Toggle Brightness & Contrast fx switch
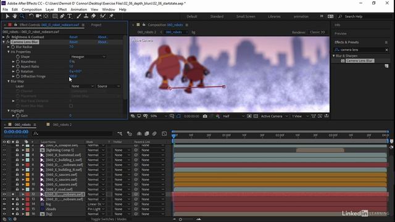Screen dimensions: 395x222 [8, 37]
